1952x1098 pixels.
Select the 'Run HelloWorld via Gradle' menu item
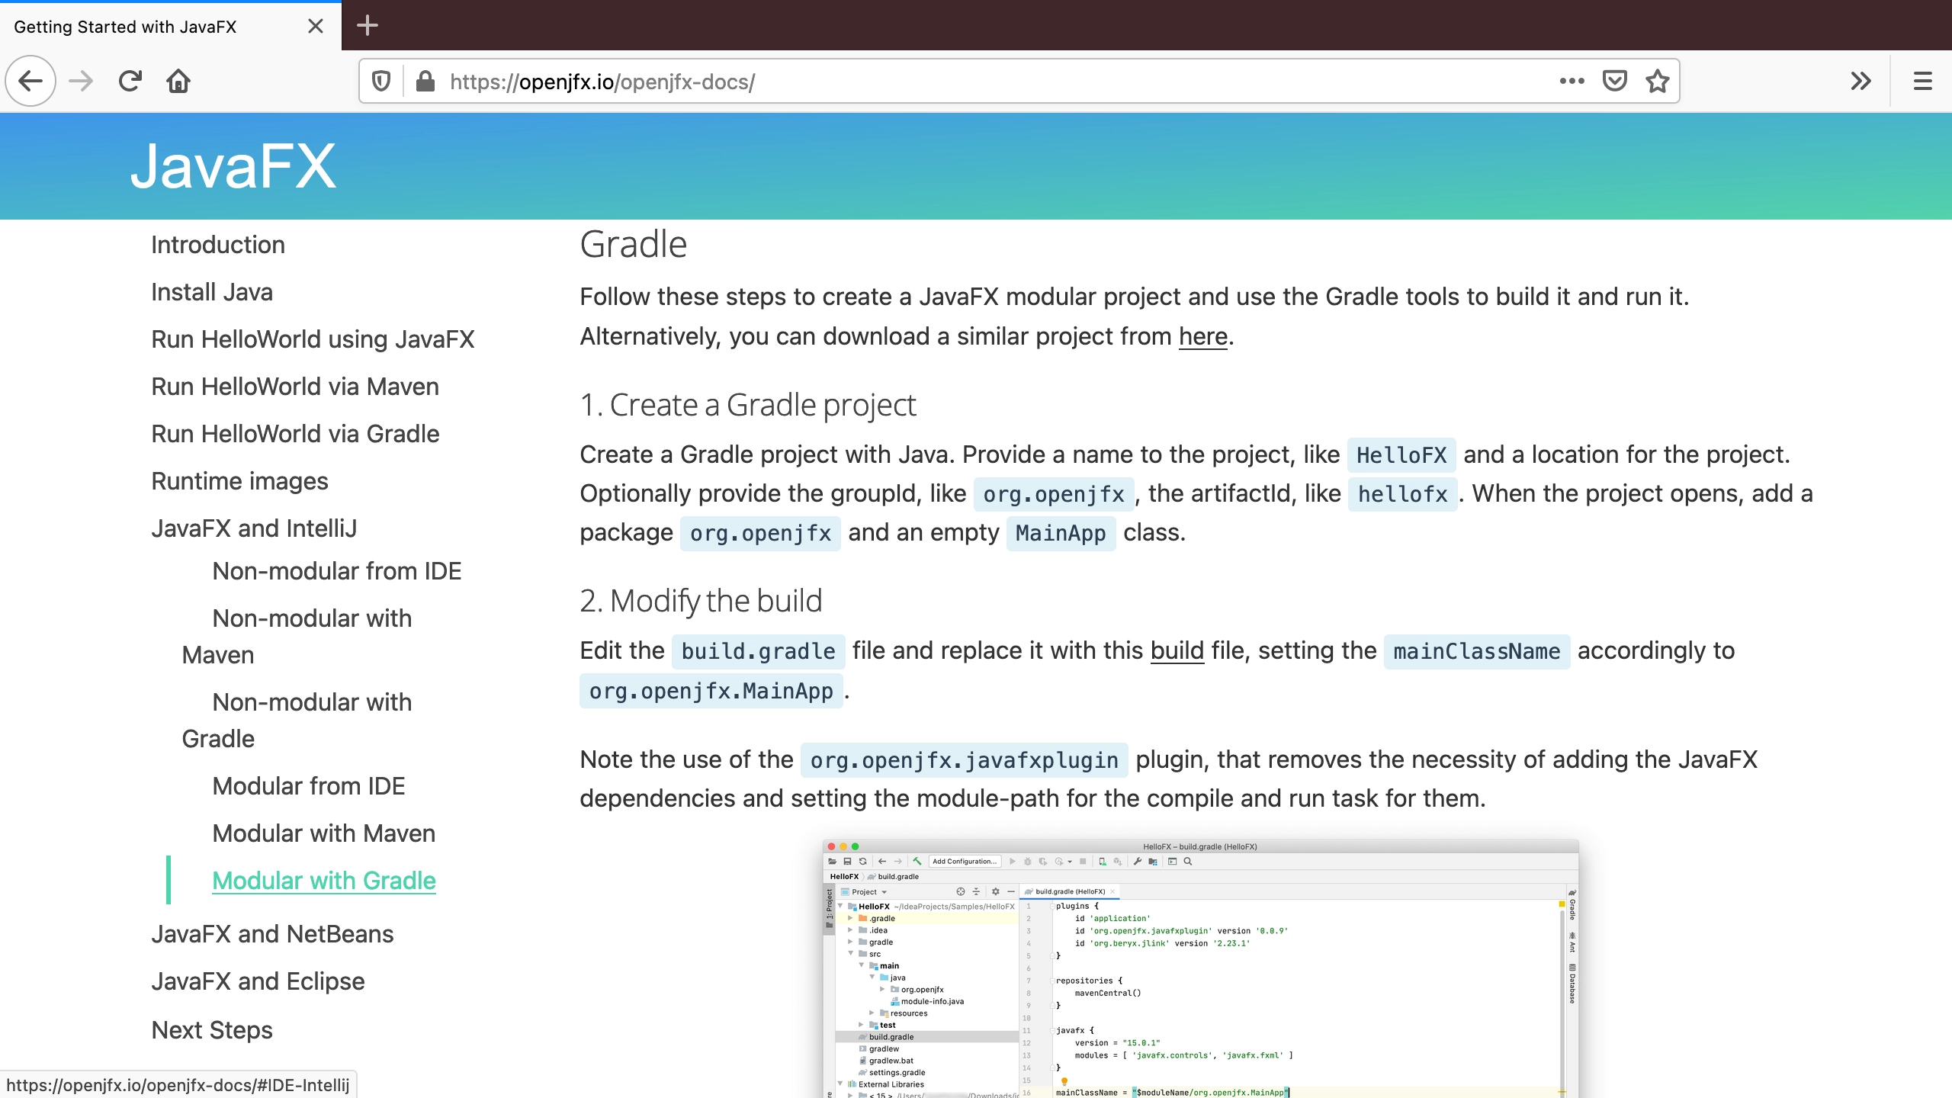(x=295, y=433)
